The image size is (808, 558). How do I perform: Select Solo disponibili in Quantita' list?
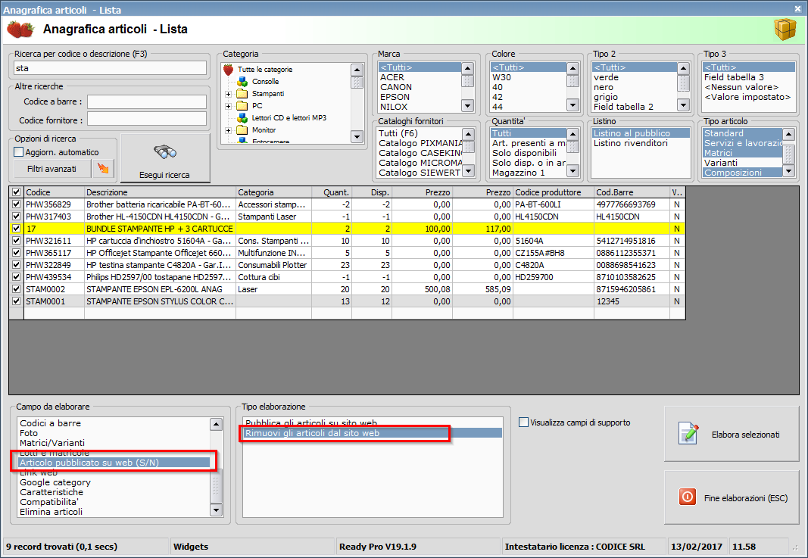(524, 153)
